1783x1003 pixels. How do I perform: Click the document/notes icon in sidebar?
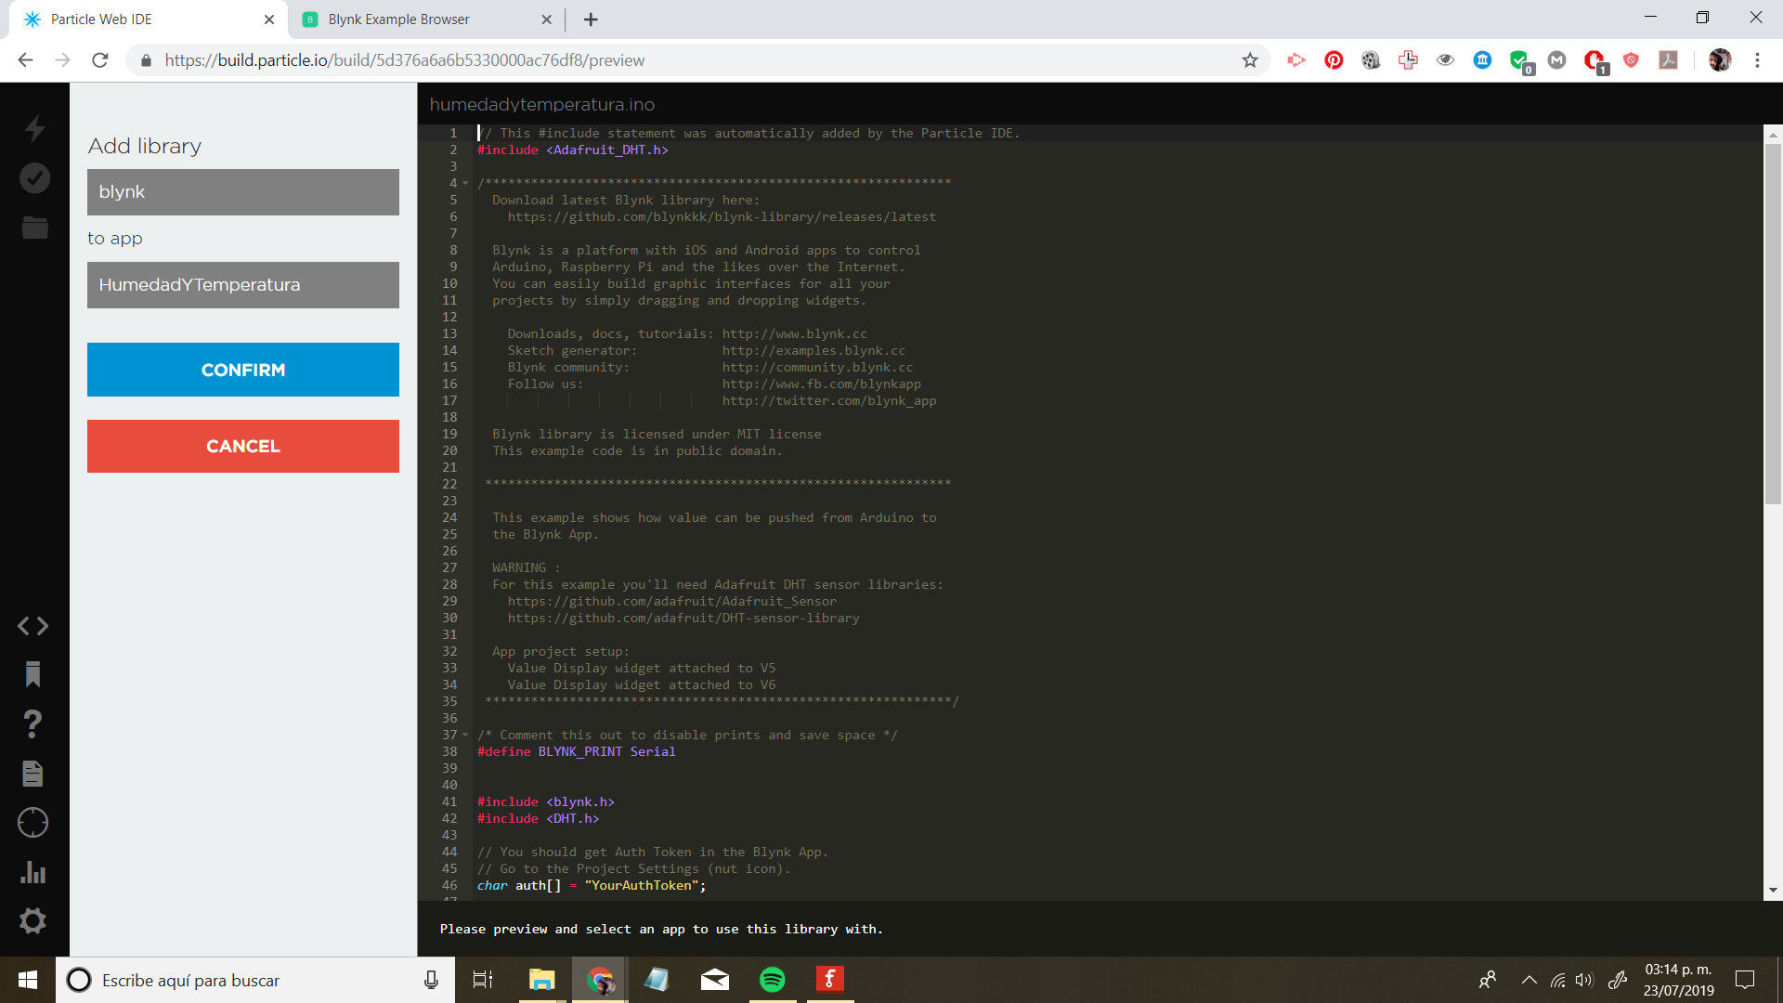tap(32, 773)
